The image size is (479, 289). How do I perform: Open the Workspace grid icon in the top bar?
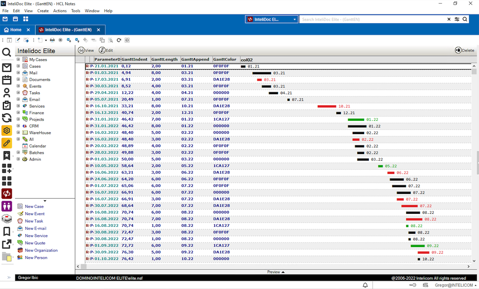[x=26, y=19]
